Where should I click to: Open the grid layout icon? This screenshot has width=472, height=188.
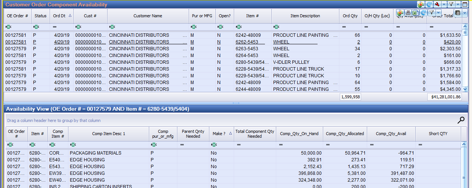point(458,13)
